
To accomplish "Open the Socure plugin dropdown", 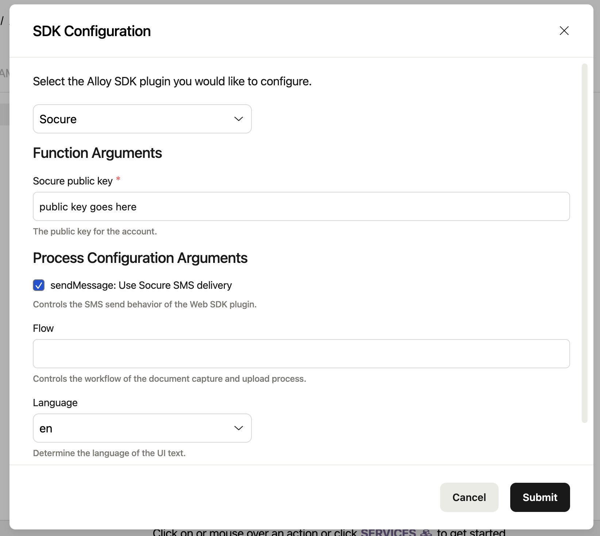I will 142,119.
